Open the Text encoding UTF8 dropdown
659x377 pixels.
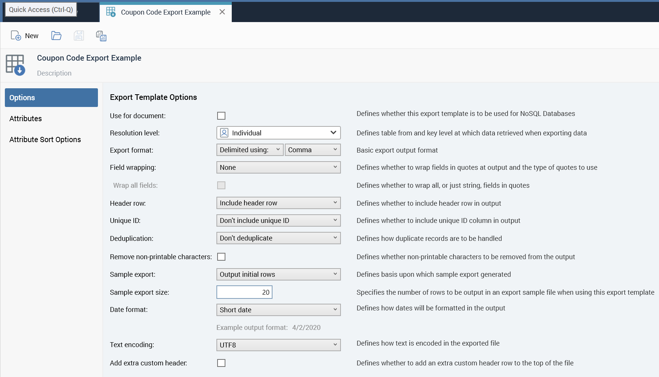pos(278,345)
